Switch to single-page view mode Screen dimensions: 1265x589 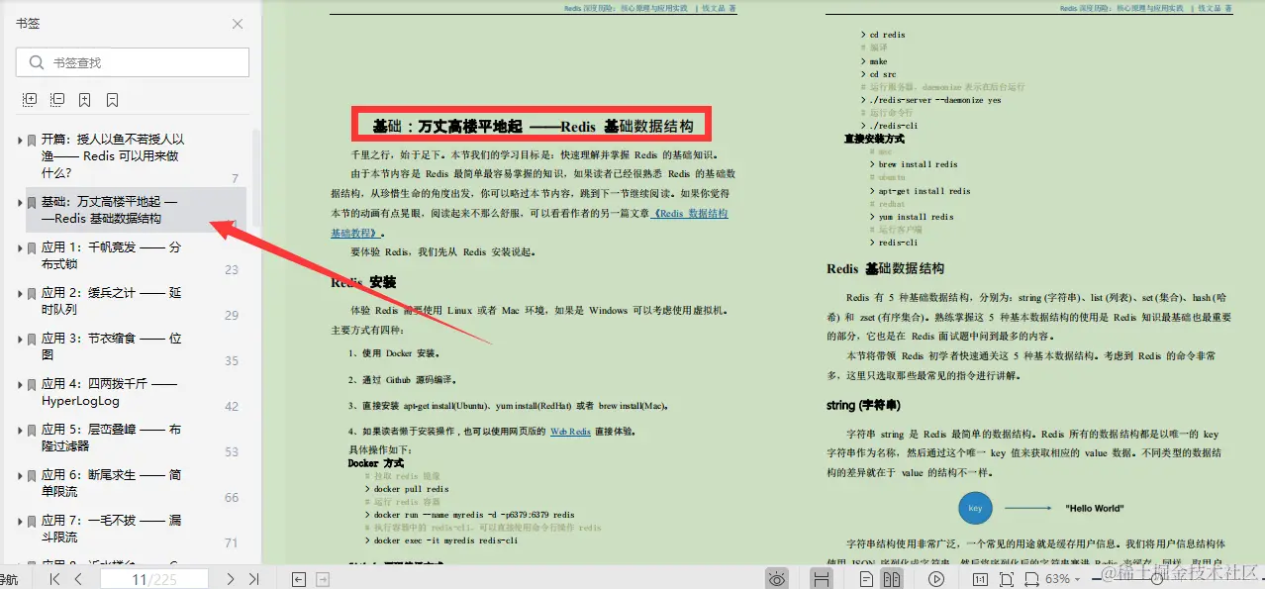pos(867,577)
